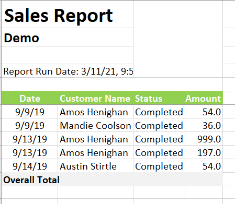Select the Amos Henighan cell beside 999.0
This screenshot has height=204, width=235.
pyautogui.click(x=95, y=139)
